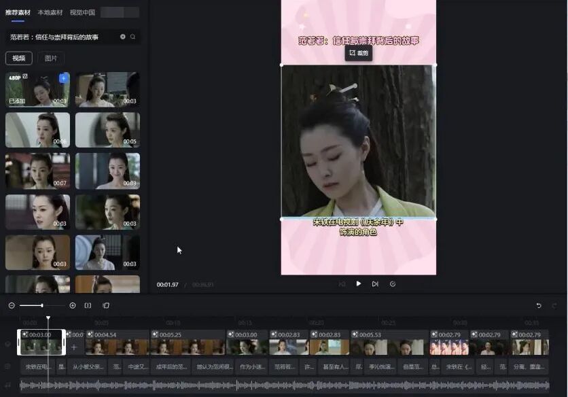Click the bracket selection icon on the timeline toolbar
The image size is (568, 397).
88,305
